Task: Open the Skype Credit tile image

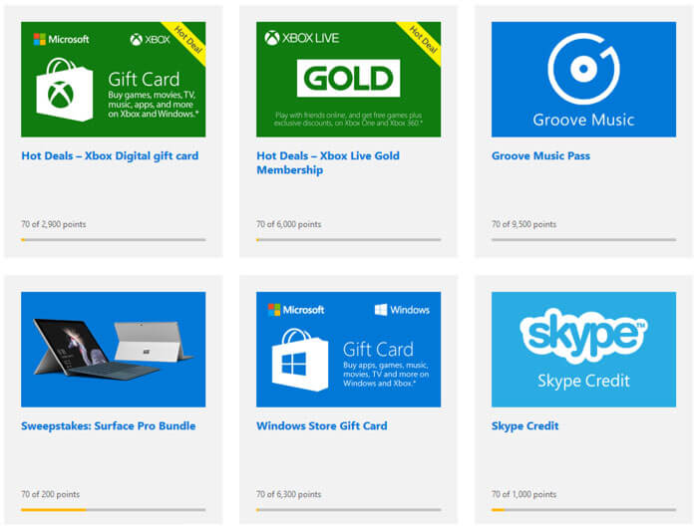Action: pos(583,350)
